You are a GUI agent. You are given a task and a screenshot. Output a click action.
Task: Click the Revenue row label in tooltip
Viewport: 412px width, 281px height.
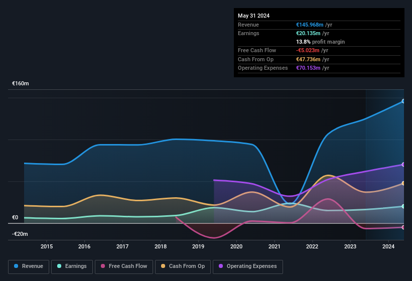pos(248,25)
